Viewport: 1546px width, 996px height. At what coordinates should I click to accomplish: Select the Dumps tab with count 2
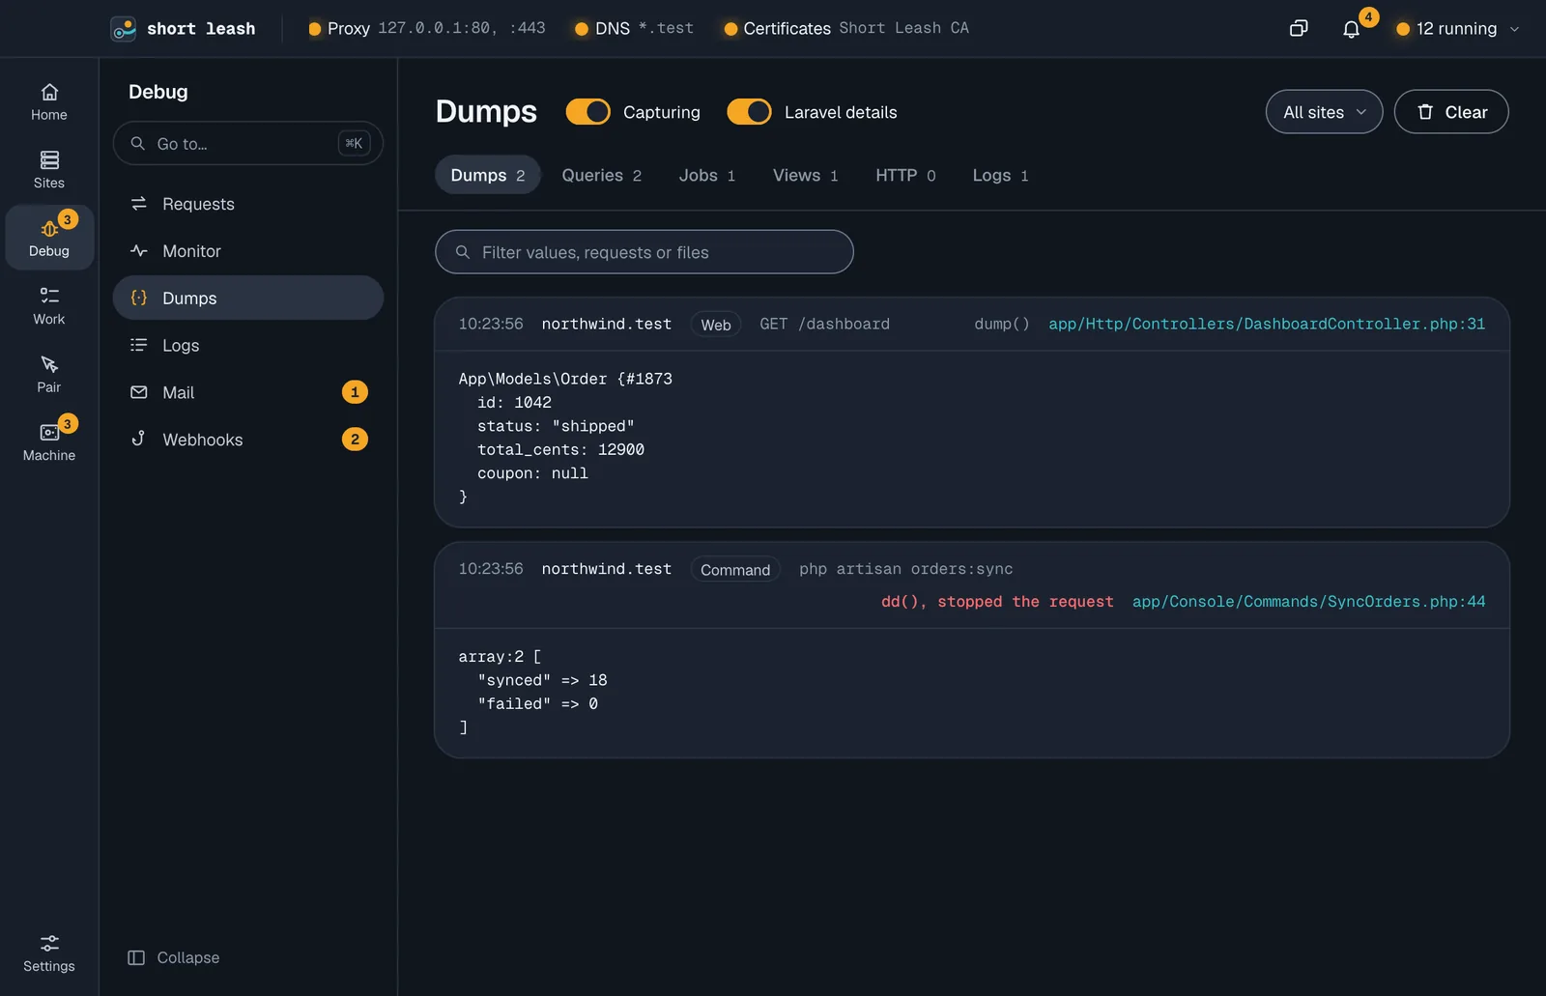(488, 175)
